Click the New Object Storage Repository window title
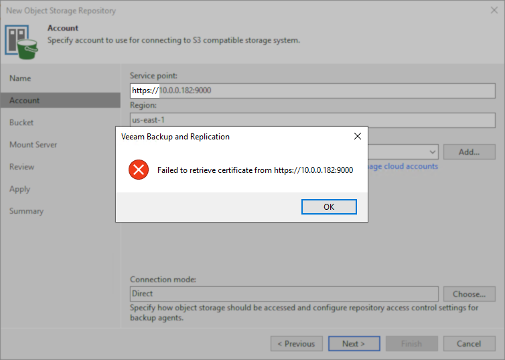505x360 pixels. click(61, 11)
